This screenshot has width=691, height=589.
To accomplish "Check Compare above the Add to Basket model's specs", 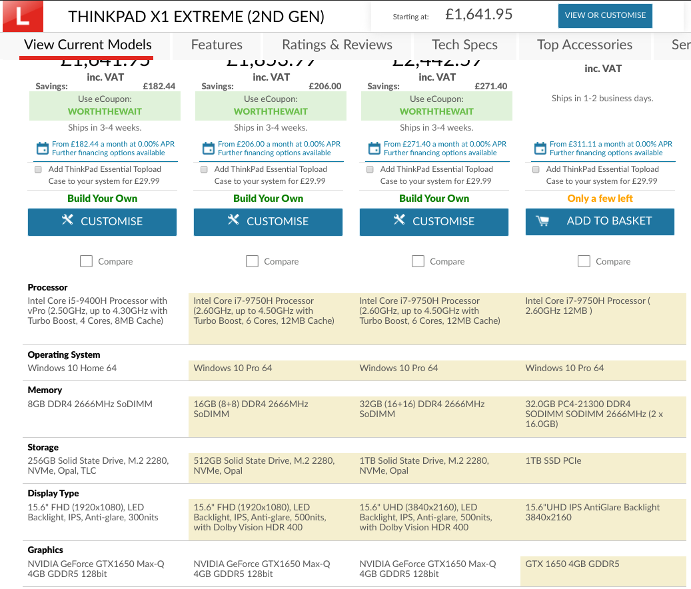I will pos(584,261).
